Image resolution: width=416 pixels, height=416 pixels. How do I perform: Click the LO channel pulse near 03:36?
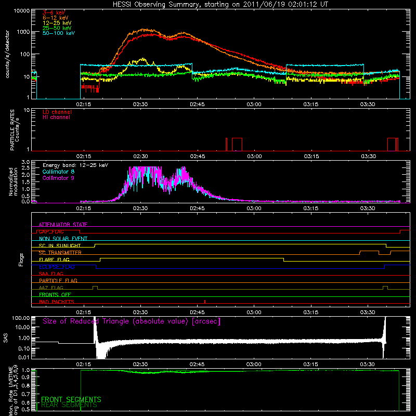(392, 145)
